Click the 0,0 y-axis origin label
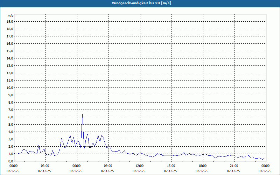Image resolution: width=280 pixels, height=175 pixels. 10,161
